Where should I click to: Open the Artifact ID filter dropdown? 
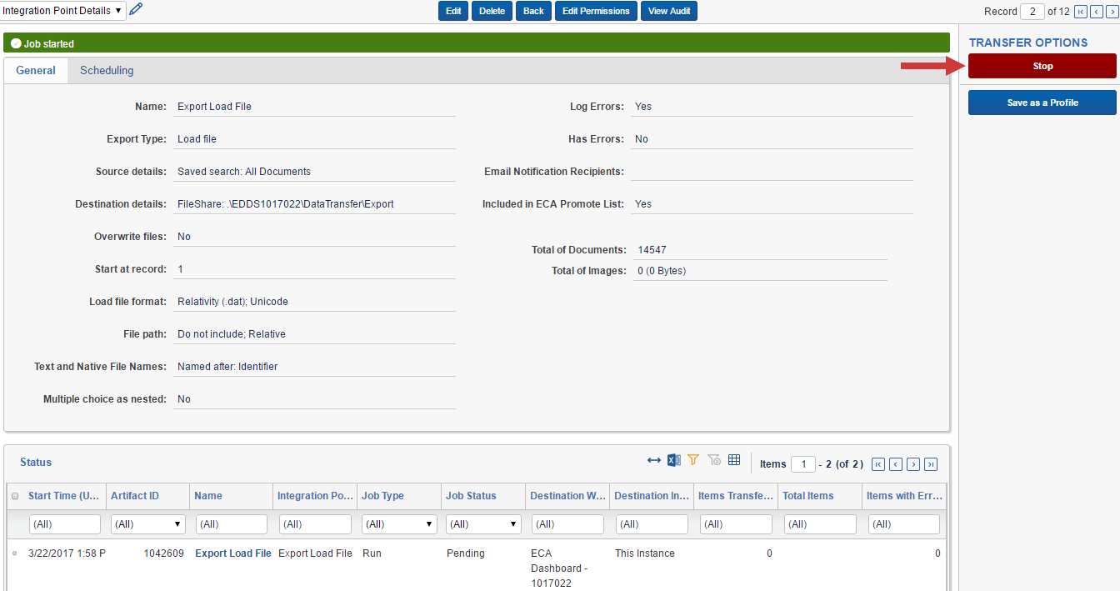point(148,524)
